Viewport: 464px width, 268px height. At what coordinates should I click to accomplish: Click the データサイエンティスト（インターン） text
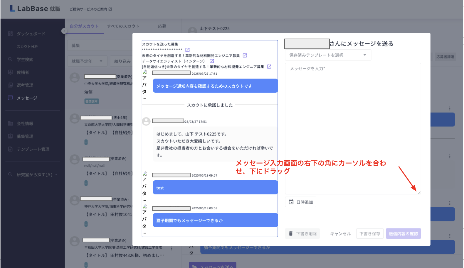[174, 61]
